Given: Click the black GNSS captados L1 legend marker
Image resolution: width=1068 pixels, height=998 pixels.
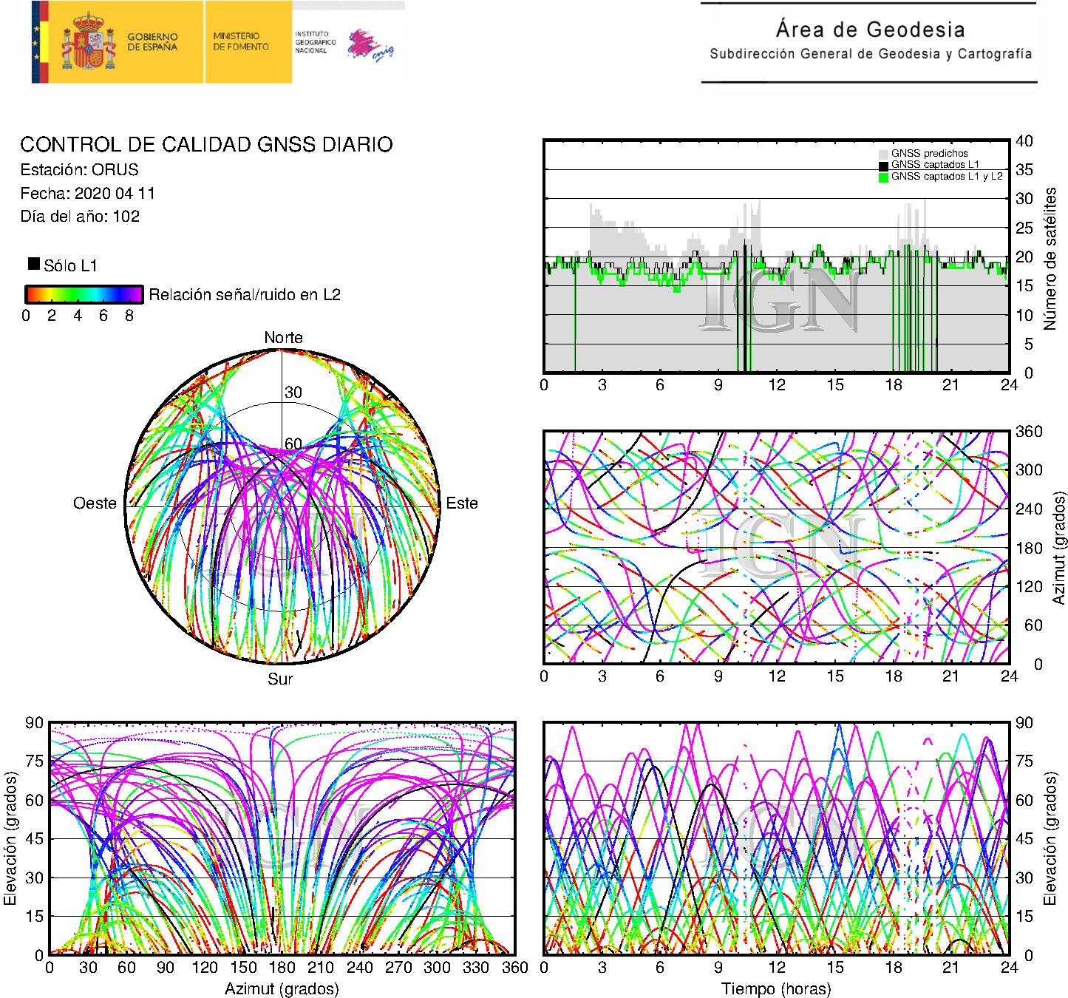Looking at the screenshot, I should click(x=883, y=166).
